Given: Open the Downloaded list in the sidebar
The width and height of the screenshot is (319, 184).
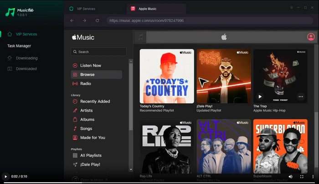Looking at the screenshot, I should tap(26, 68).
